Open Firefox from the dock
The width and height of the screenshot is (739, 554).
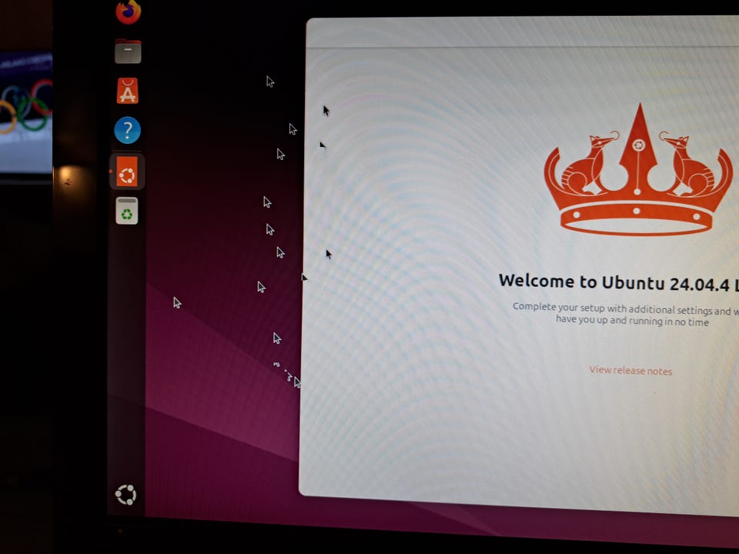129,12
